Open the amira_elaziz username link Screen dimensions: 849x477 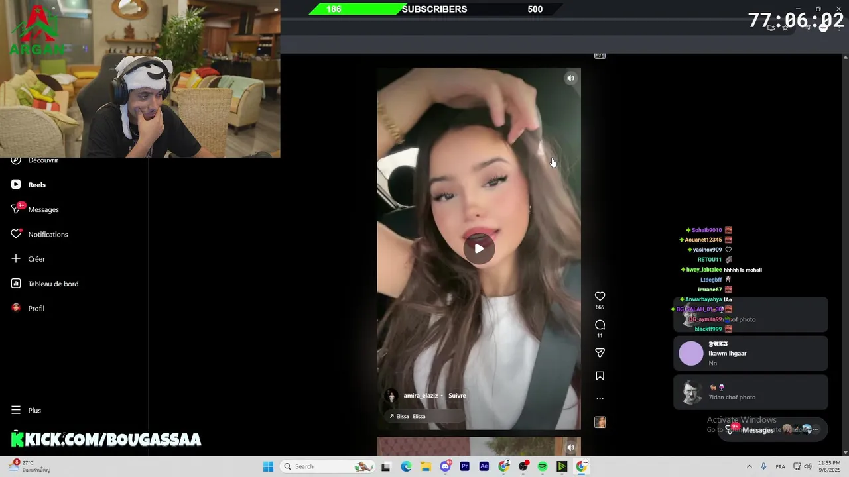(421, 396)
